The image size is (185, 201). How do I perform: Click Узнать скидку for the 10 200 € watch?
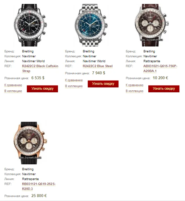[x=164, y=89]
